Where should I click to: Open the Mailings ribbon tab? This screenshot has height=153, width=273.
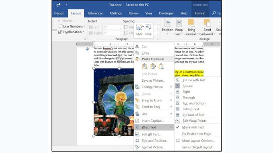tap(116, 13)
